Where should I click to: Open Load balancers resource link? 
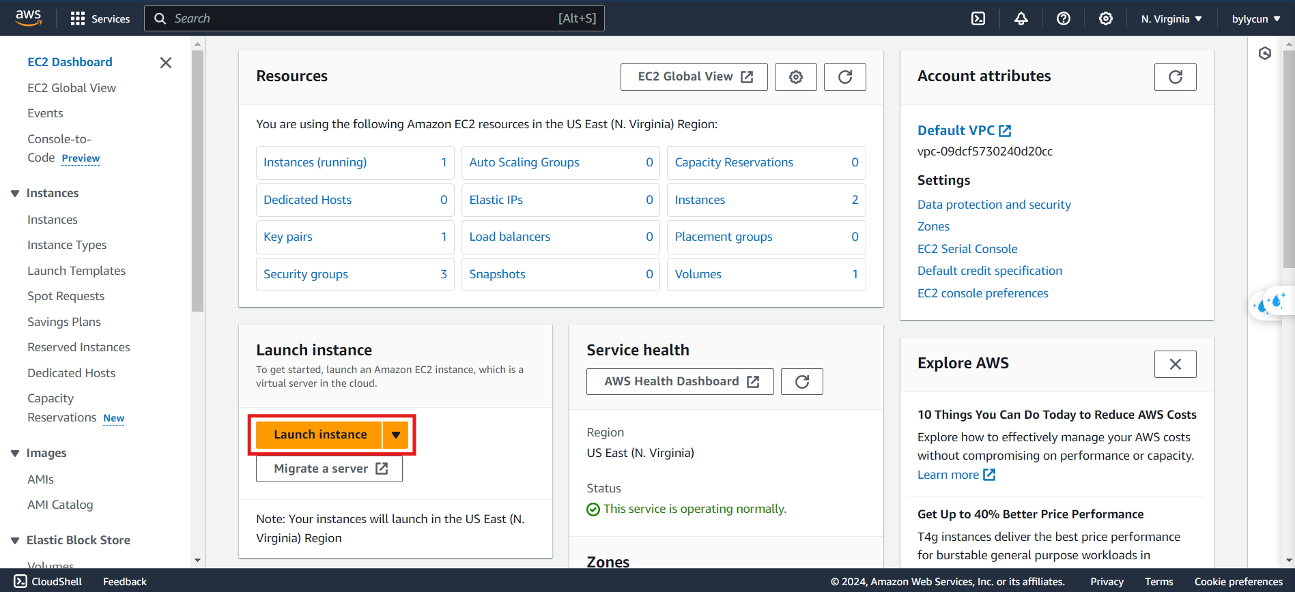point(509,237)
